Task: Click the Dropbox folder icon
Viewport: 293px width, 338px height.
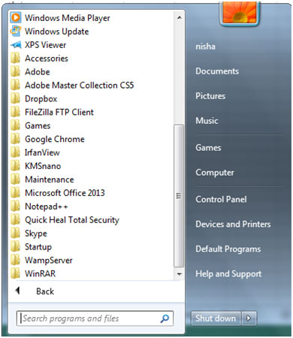Action: (x=16, y=98)
